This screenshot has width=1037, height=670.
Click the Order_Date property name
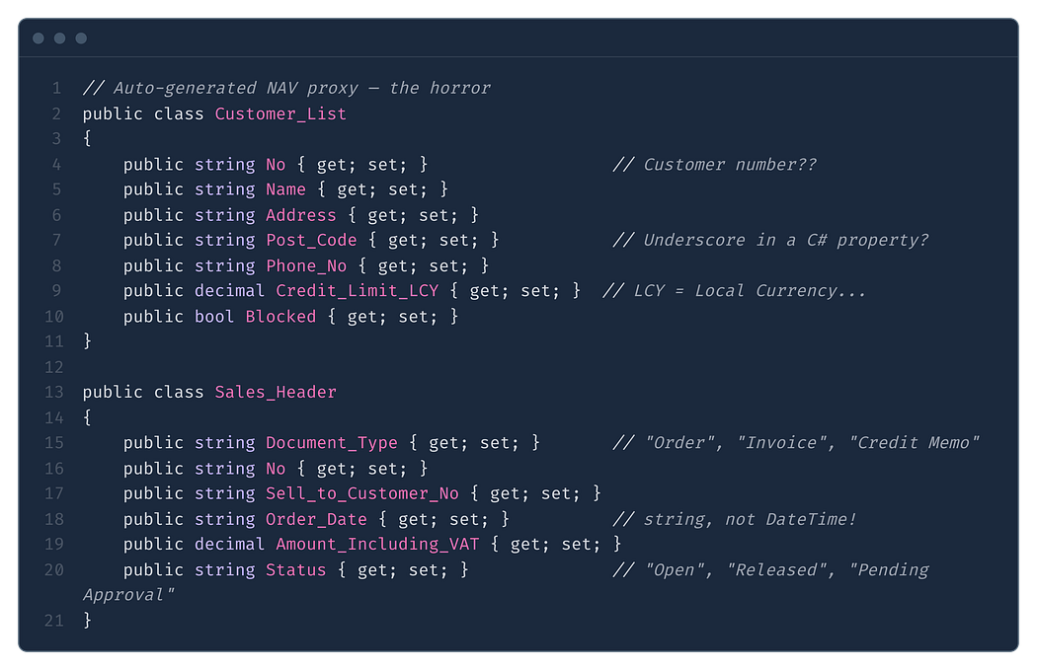316,519
